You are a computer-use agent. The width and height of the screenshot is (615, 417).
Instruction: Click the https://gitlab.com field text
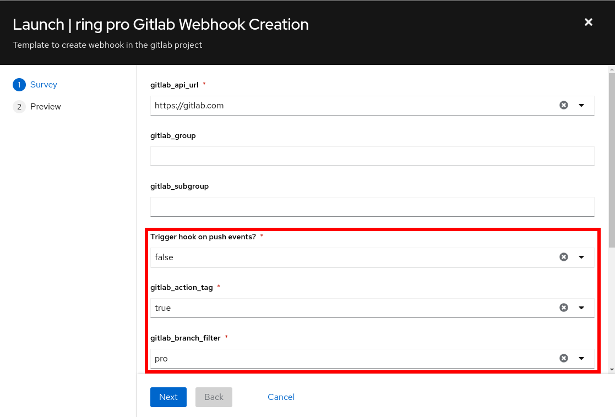(189, 106)
